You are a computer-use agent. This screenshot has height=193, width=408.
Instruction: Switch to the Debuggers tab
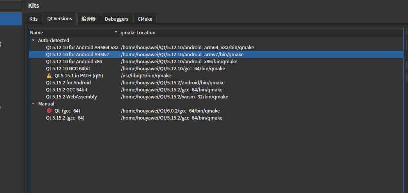pyautogui.click(x=117, y=19)
